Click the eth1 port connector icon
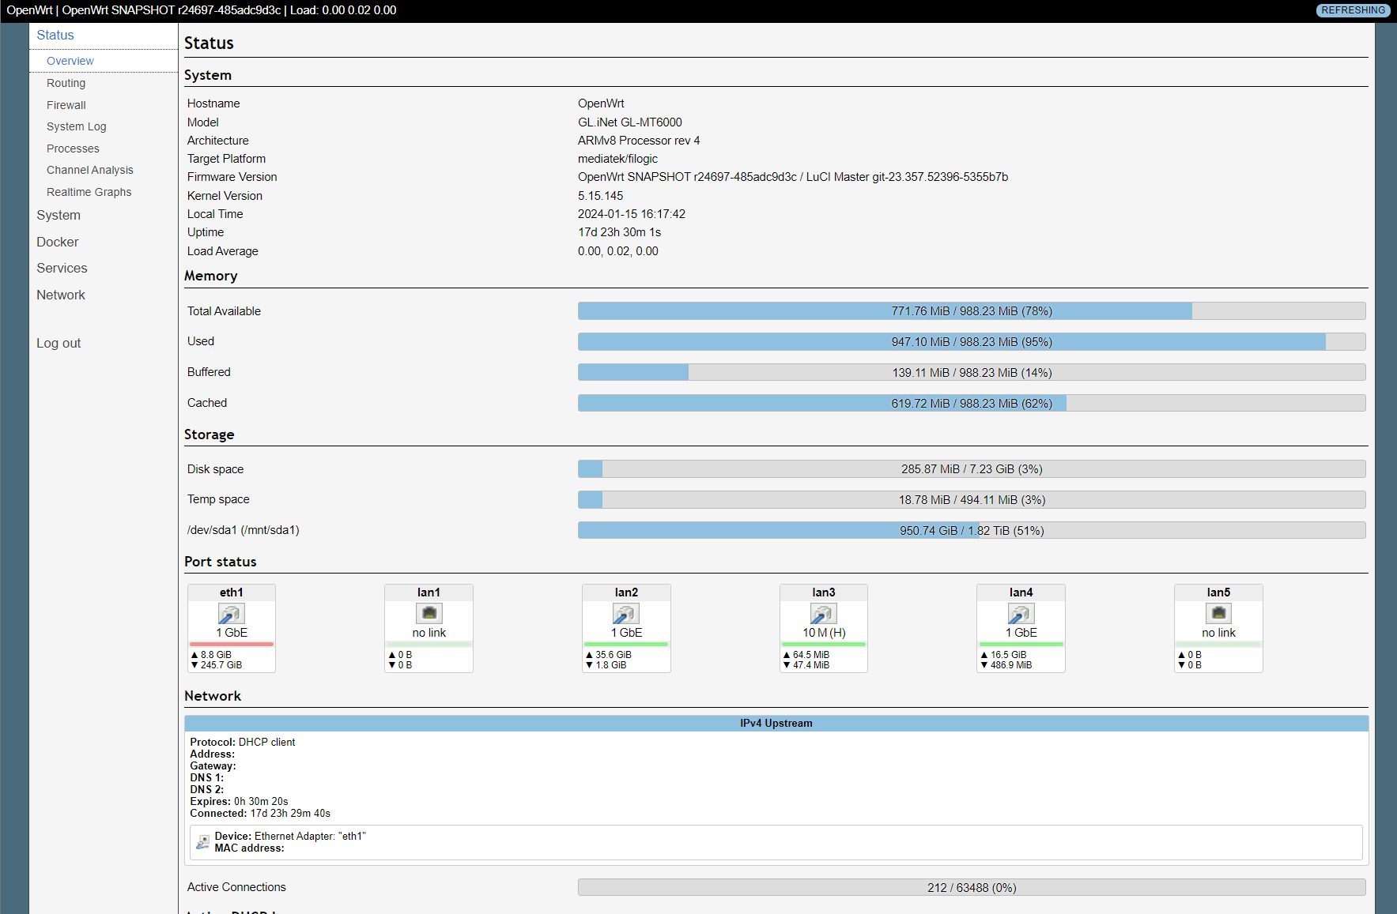Screen dimensions: 1397x914 click(x=231, y=614)
